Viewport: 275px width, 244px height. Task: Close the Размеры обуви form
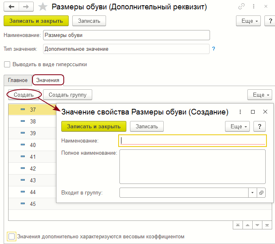(x=266, y=6)
